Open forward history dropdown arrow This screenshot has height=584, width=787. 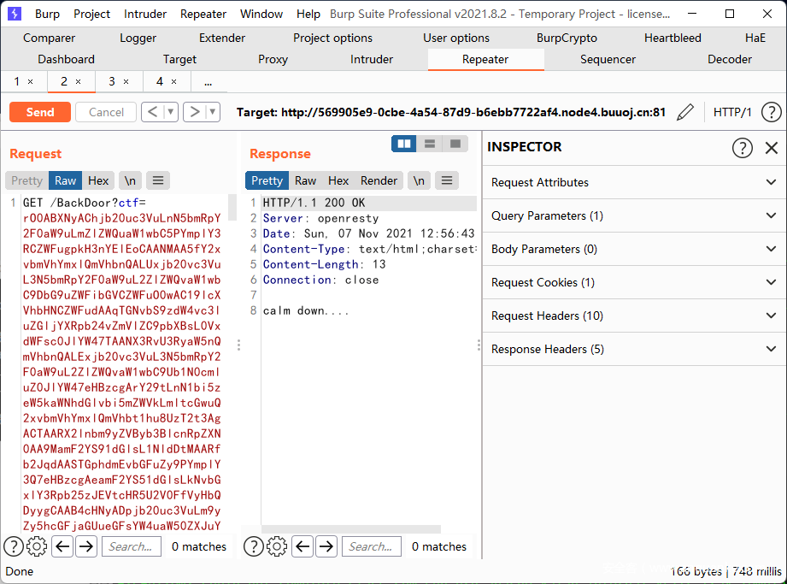pyautogui.click(x=213, y=112)
